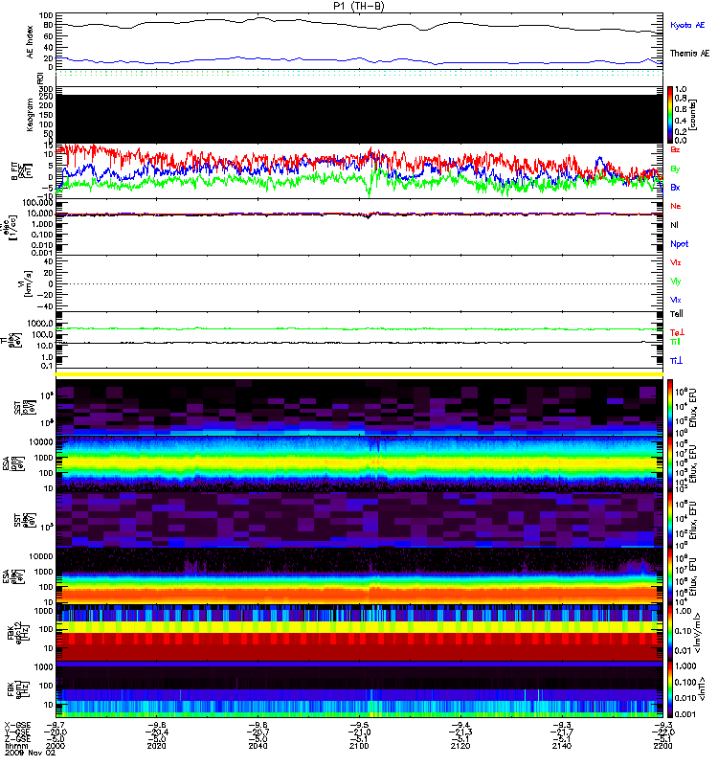This screenshot has height=766, width=718.
Task: Click the X-GSE row label
Action: 17,726
